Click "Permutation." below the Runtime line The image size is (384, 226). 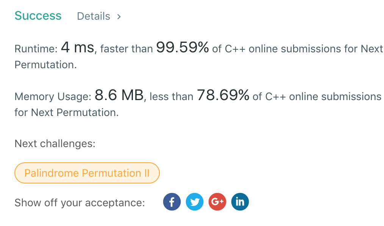(x=45, y=65)
